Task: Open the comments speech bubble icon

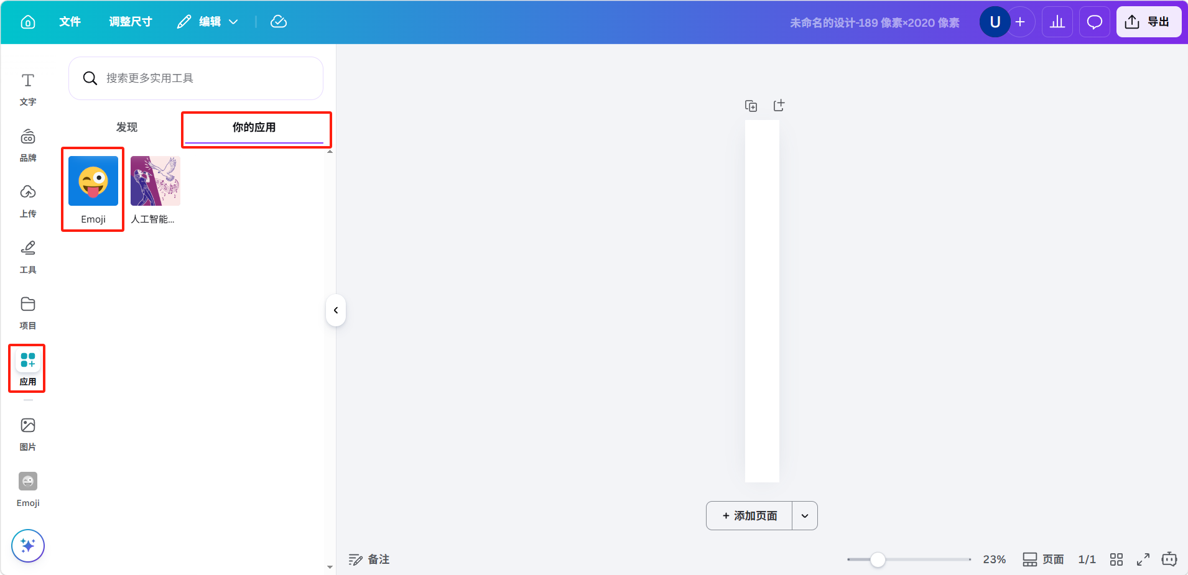Action: tap(1094, 22)
